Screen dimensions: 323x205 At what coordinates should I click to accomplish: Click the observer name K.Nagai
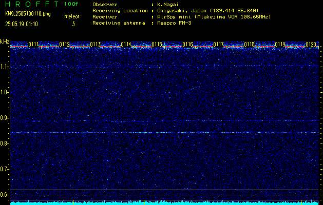[168, 5]
